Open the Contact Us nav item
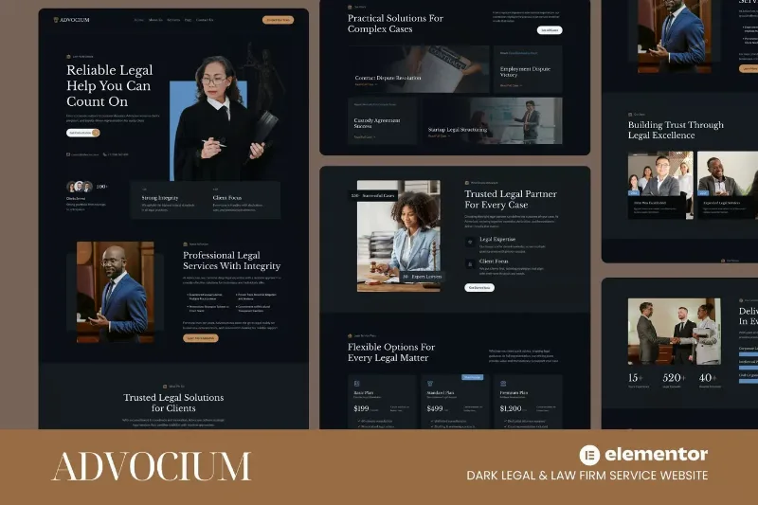Image resolution: width=758 pixels, height=505 pixels. click(205, 20)
